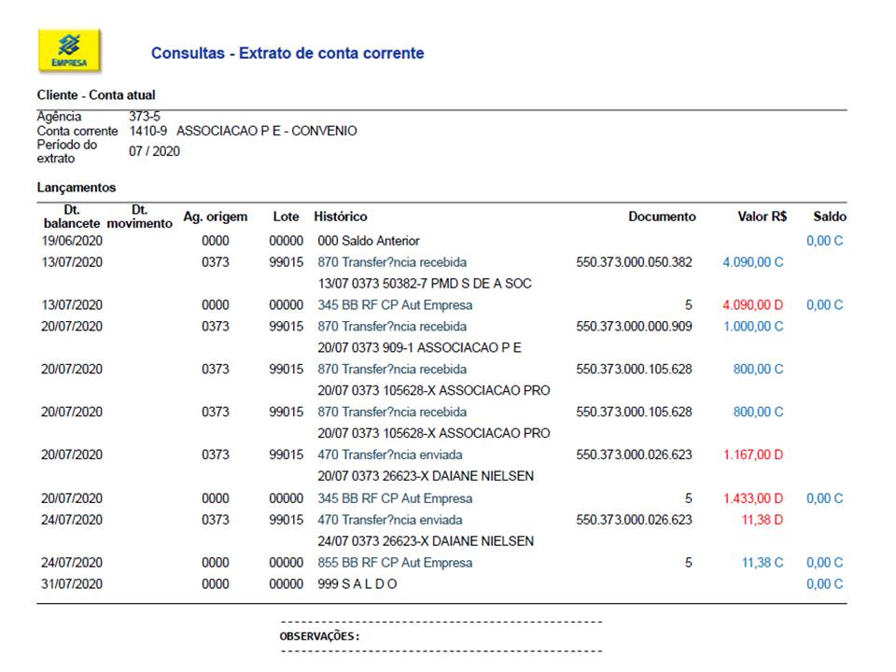896x672 pixels.
Task: Click the 'Valor R$' column header
Action: pyautogui.click(x=762, y=217)
